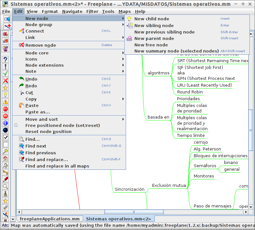The height and width of the screenshot is (230, 255).
Task: Select the Exclusión mutua node
Action: [169, 186]
